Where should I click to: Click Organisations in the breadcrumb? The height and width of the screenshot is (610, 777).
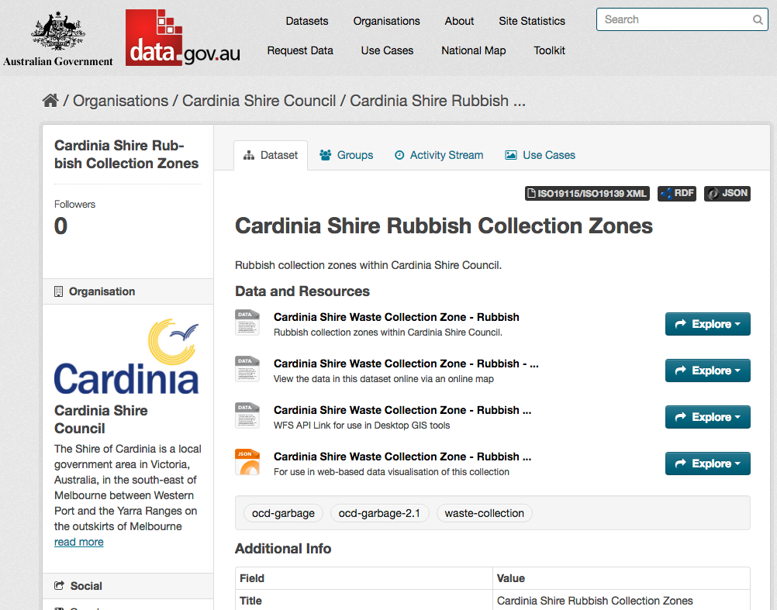(x=120, y=101)
